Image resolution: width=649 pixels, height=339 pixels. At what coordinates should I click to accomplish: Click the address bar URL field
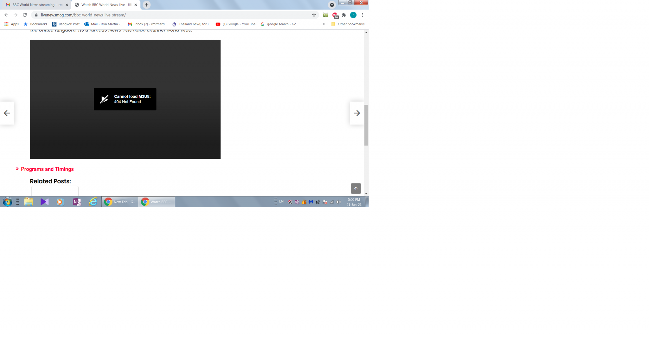pos(174,15)
